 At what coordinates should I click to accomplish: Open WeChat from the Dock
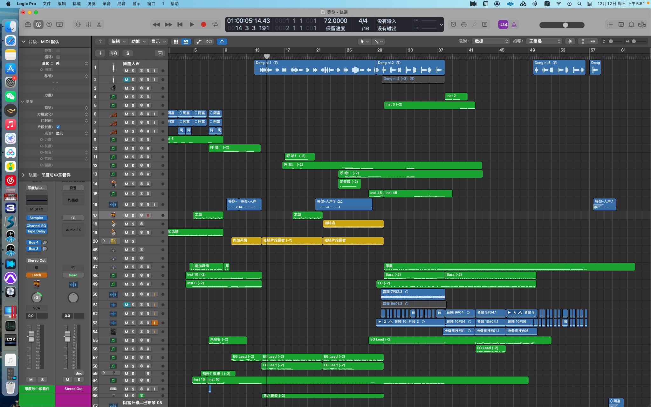click(10, 96)
